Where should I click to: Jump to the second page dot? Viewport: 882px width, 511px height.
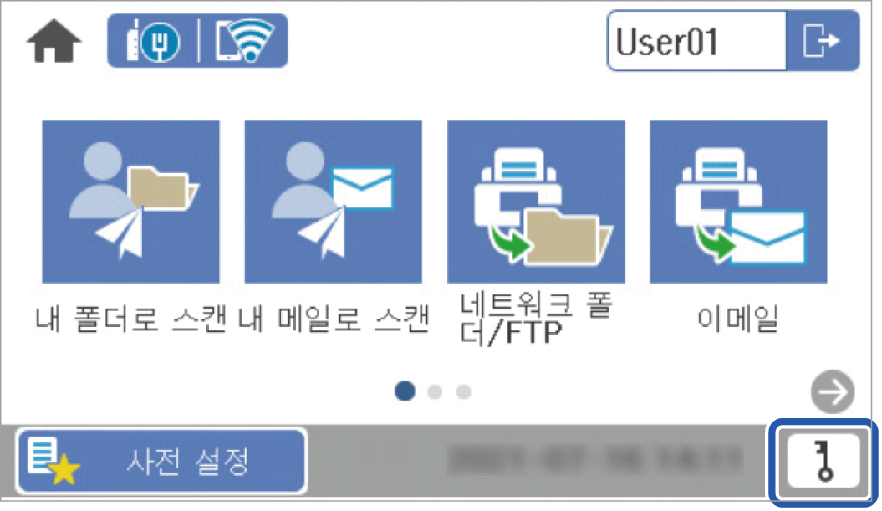[x=435, y=391]
